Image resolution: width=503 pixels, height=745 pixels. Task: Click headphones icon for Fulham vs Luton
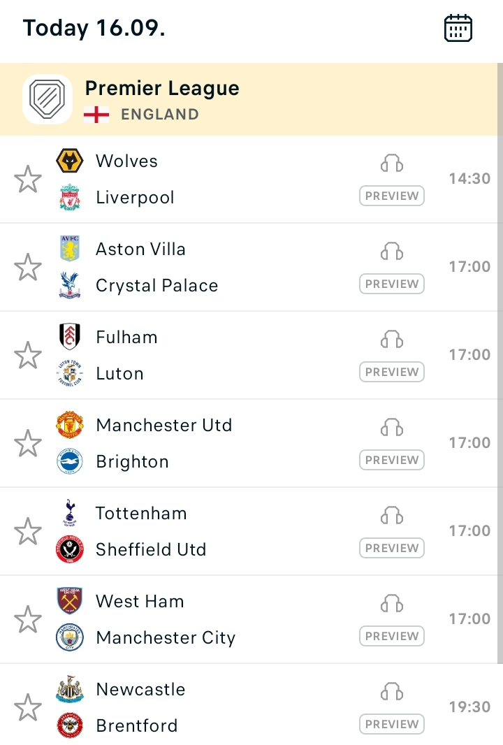(392, 339)
